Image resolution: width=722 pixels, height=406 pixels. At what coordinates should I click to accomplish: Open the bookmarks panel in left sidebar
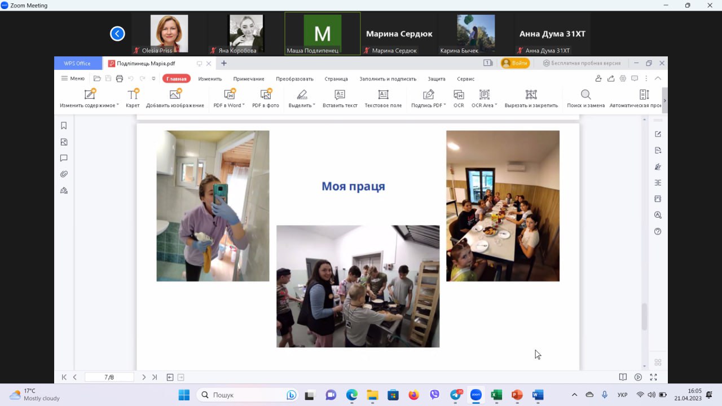tap(64, 126)
